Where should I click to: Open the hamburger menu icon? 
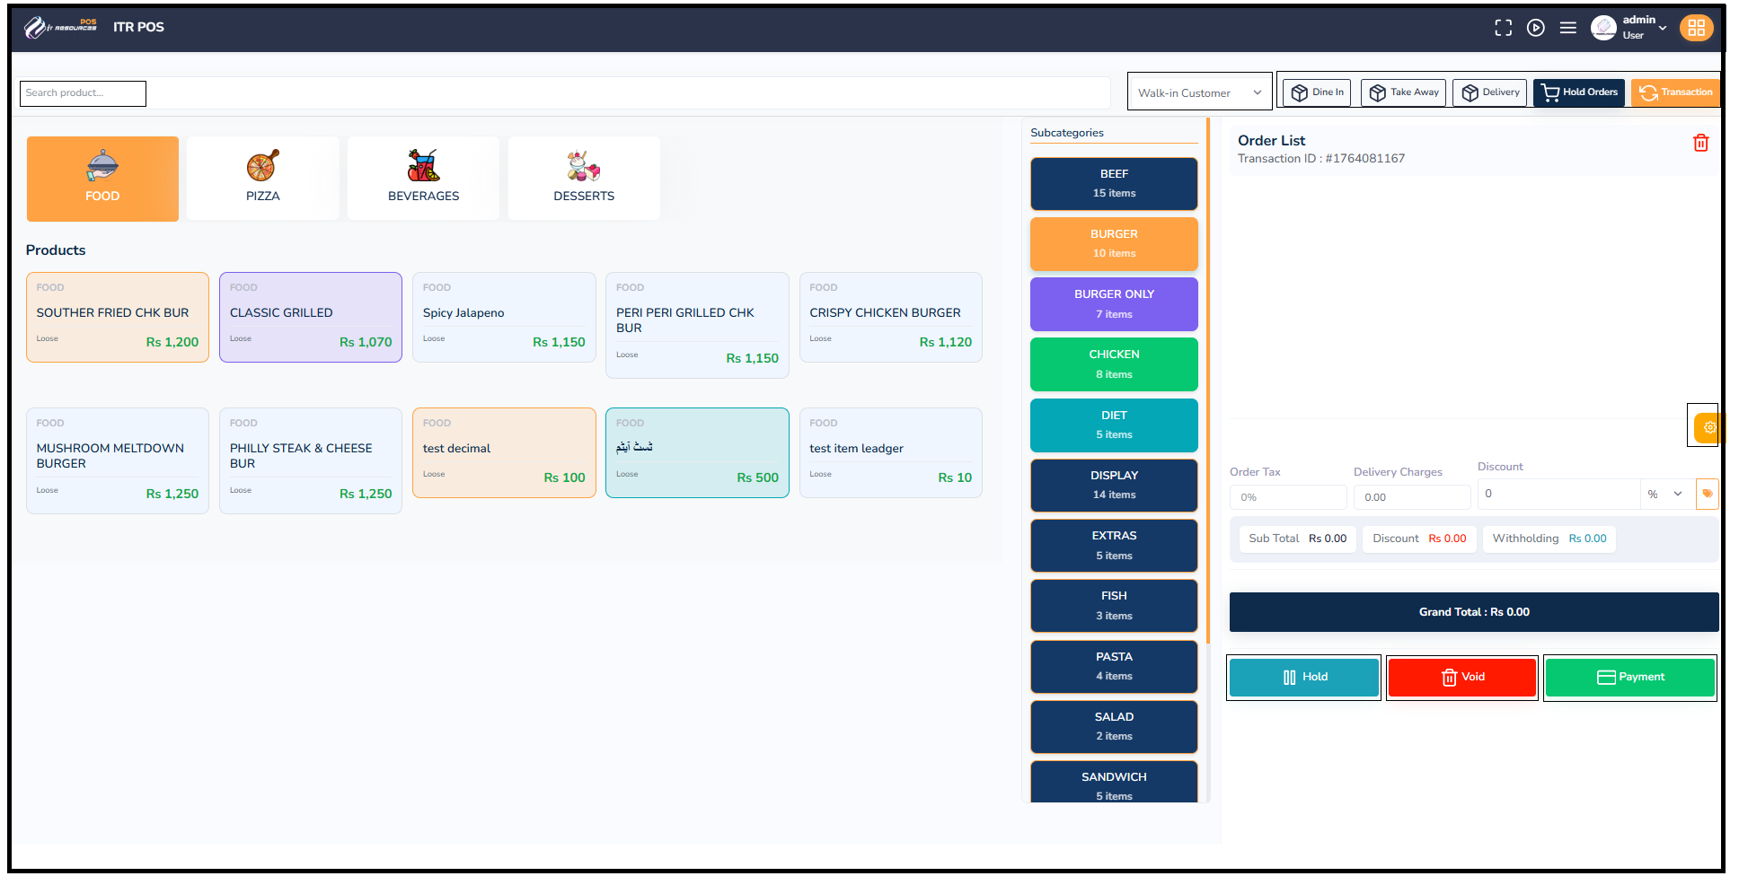click(1567, 28)
